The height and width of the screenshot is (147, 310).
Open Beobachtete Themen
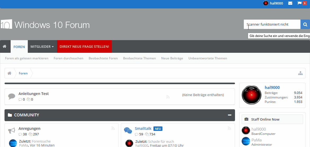[139, 58]
